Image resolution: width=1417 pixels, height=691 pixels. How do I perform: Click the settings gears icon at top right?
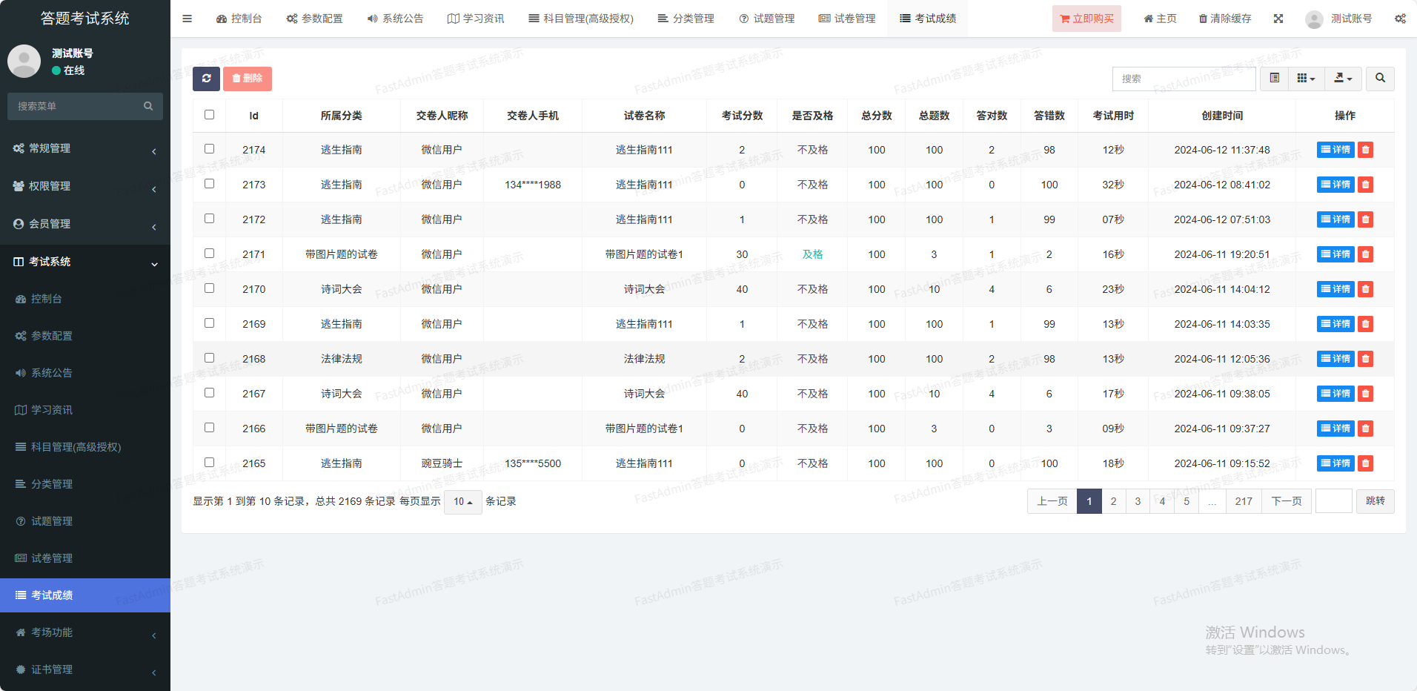click(1400, 19)
